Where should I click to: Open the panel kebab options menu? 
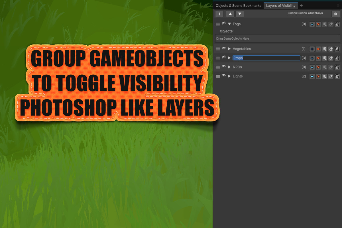(338, 5)
